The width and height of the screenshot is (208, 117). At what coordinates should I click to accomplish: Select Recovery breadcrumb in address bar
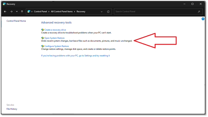[81, 11]
